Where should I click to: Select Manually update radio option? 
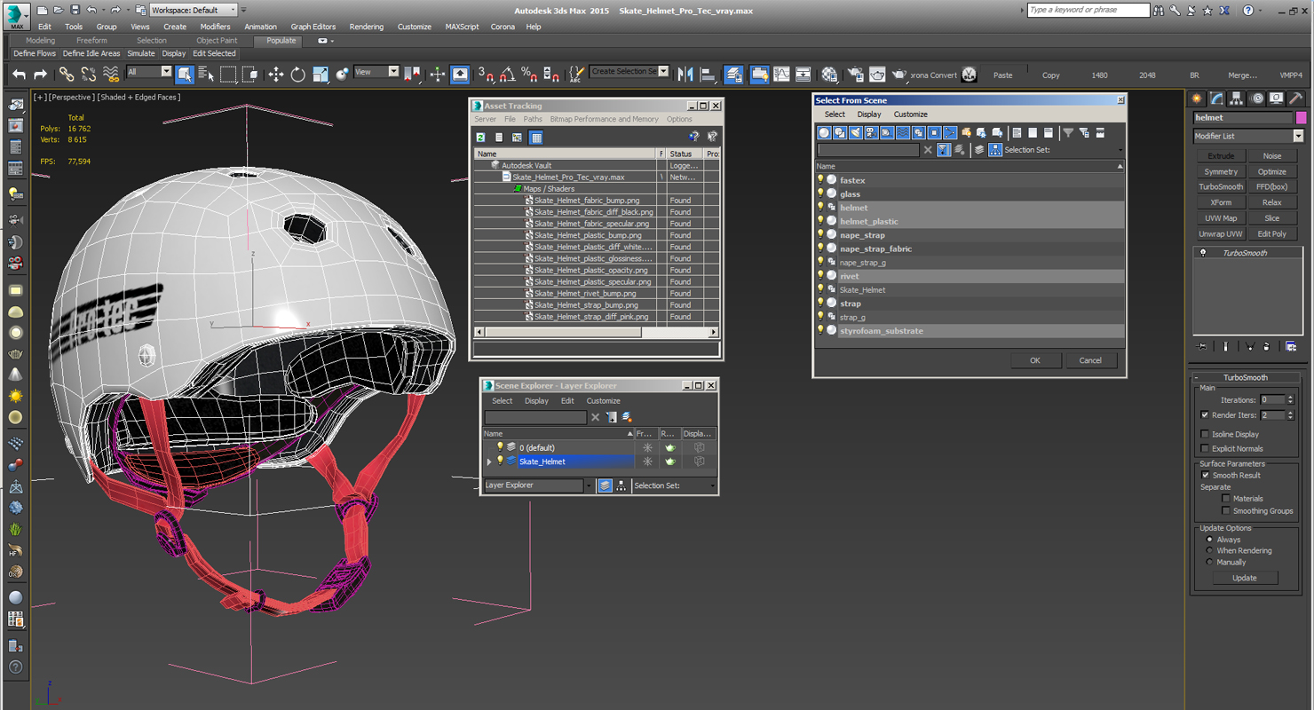point(1209,562)
